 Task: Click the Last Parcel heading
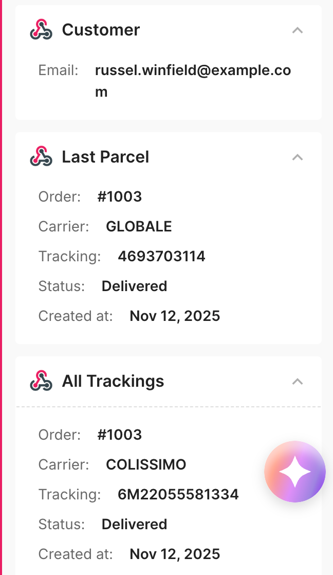[105, 157]
